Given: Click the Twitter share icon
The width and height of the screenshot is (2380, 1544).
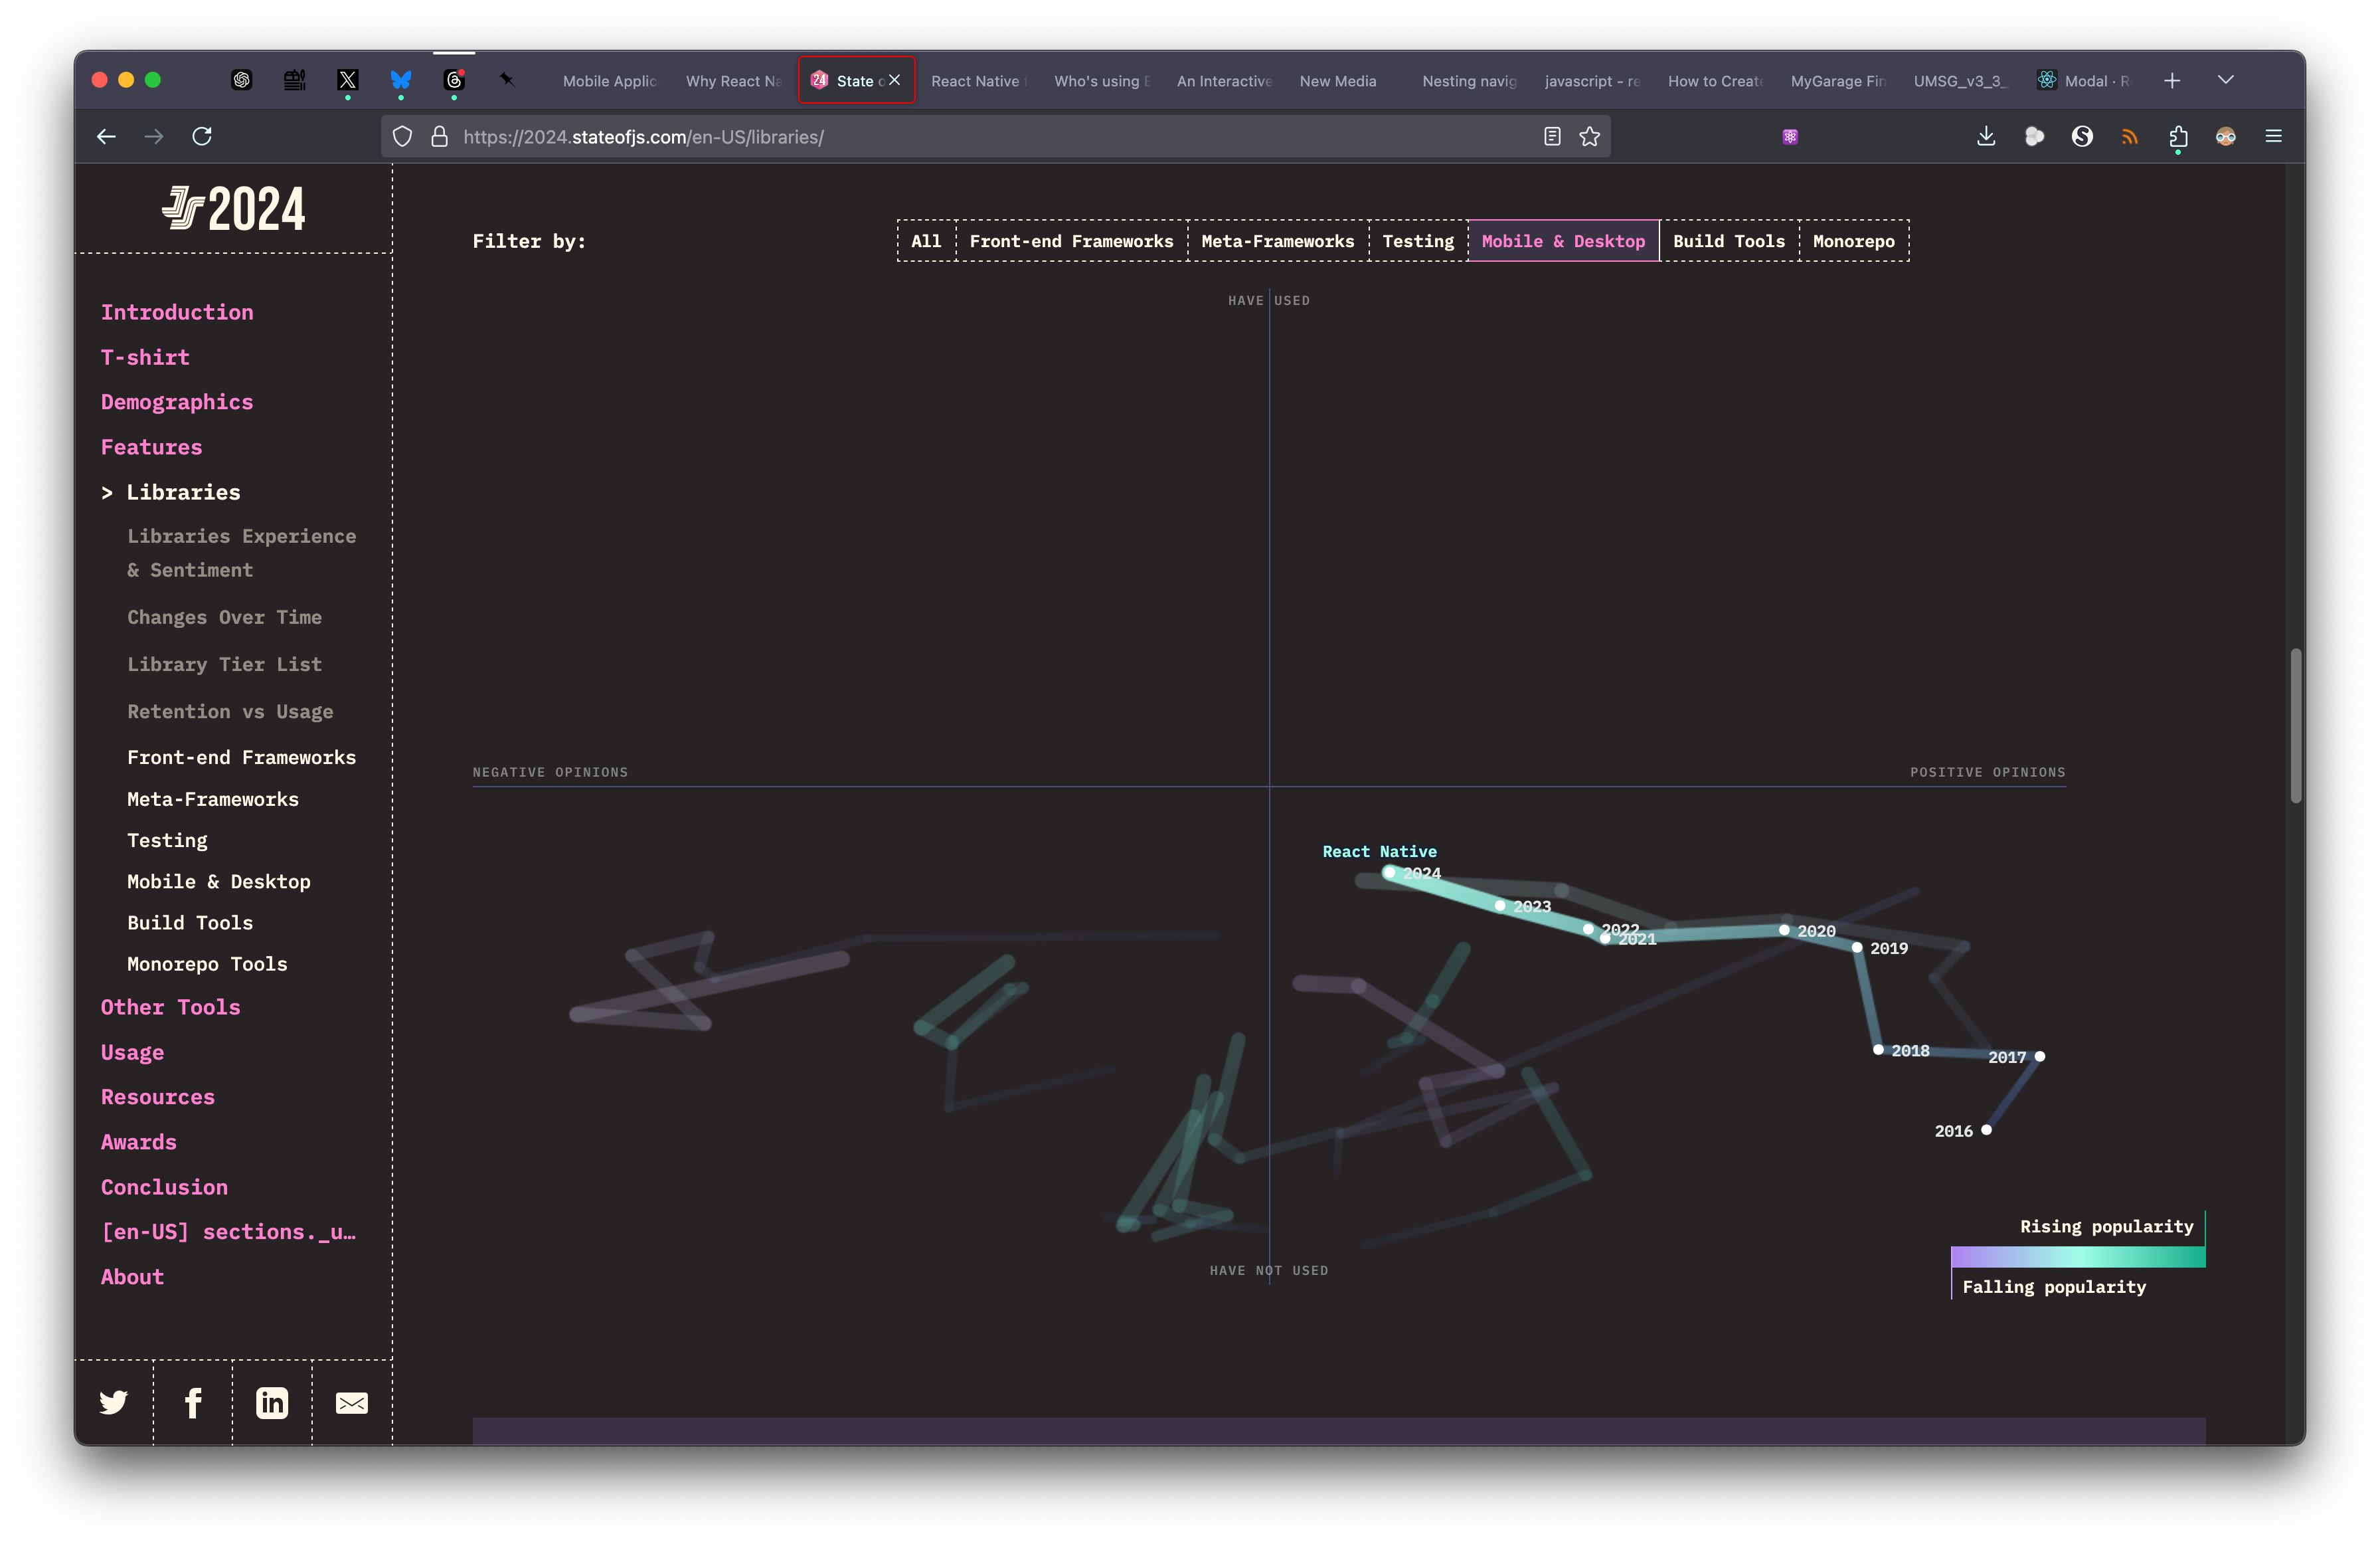Looking at the screenshot, I should pyautogui.click(x=113, y=1402).
